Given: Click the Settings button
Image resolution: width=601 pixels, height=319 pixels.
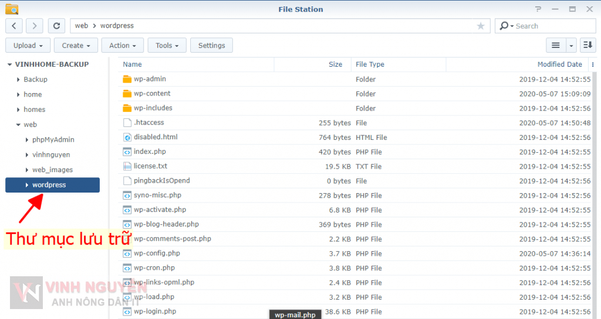Looking at the screenshot, I should 212,46.
